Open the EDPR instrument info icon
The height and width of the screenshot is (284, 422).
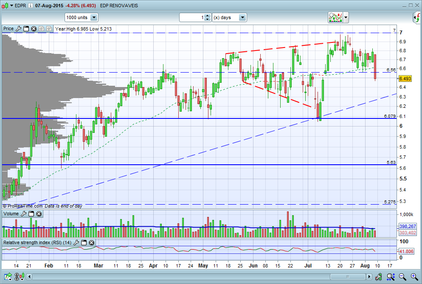tap(31, 6)
